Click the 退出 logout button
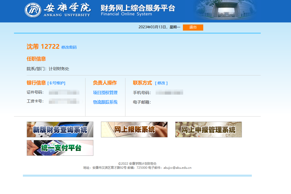Image resolution: width=291 pixels, height=194 pixels. [x=193, y=27]
